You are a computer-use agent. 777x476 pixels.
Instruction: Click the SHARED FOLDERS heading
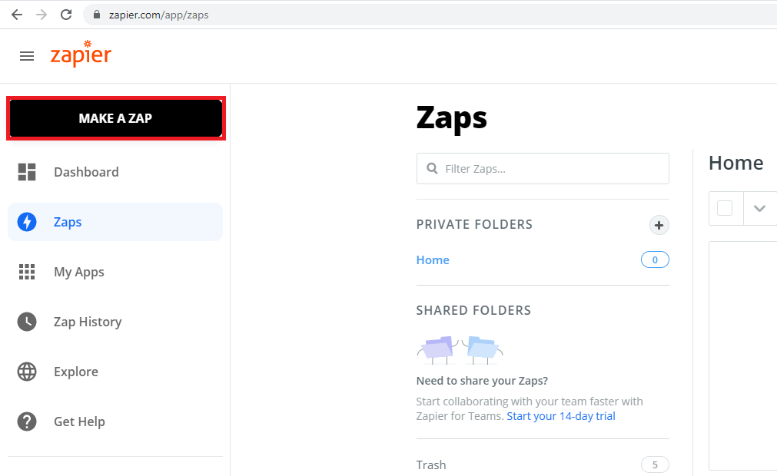(x=473, y=311)
